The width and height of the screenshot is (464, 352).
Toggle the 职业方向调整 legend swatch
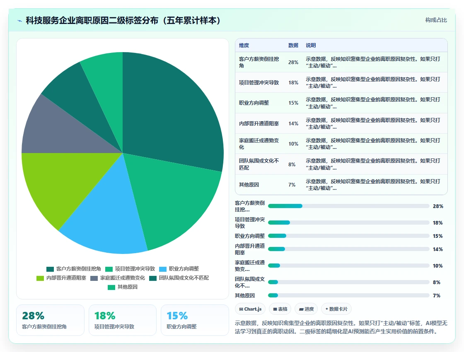[x=163, y=269]
